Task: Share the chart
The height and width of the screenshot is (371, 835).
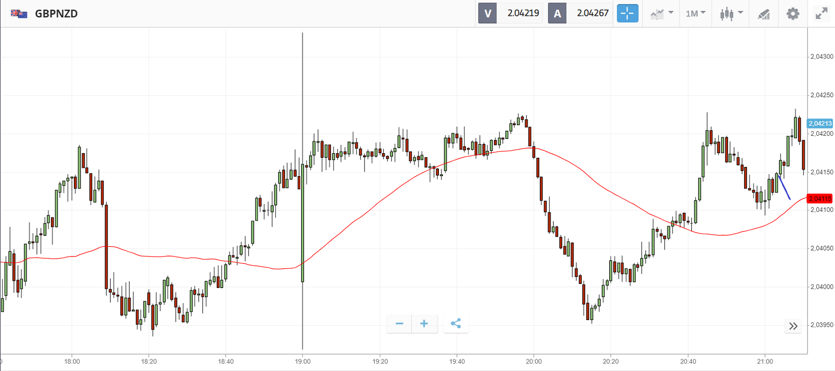Action: [456, 324]
